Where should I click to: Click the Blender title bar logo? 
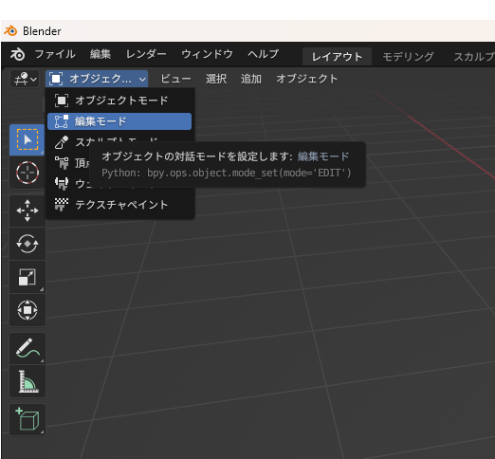tap(10, 31)
